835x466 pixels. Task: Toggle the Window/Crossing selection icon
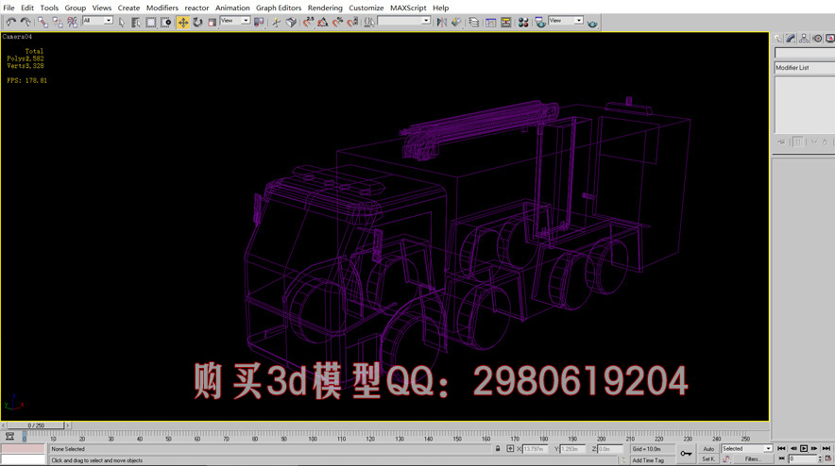(x=165, y=22)
